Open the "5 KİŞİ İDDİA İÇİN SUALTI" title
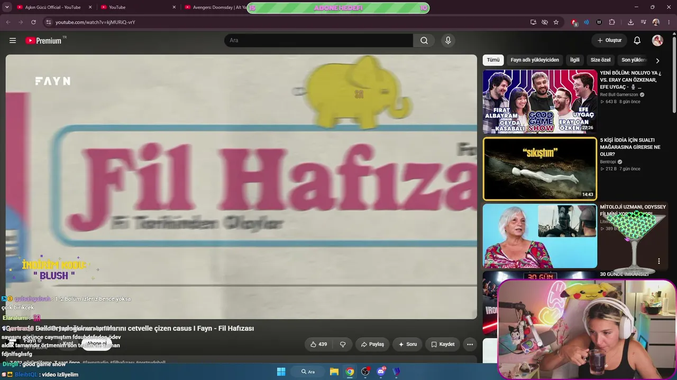The image size is (677, 380). [x=630, y=147]
